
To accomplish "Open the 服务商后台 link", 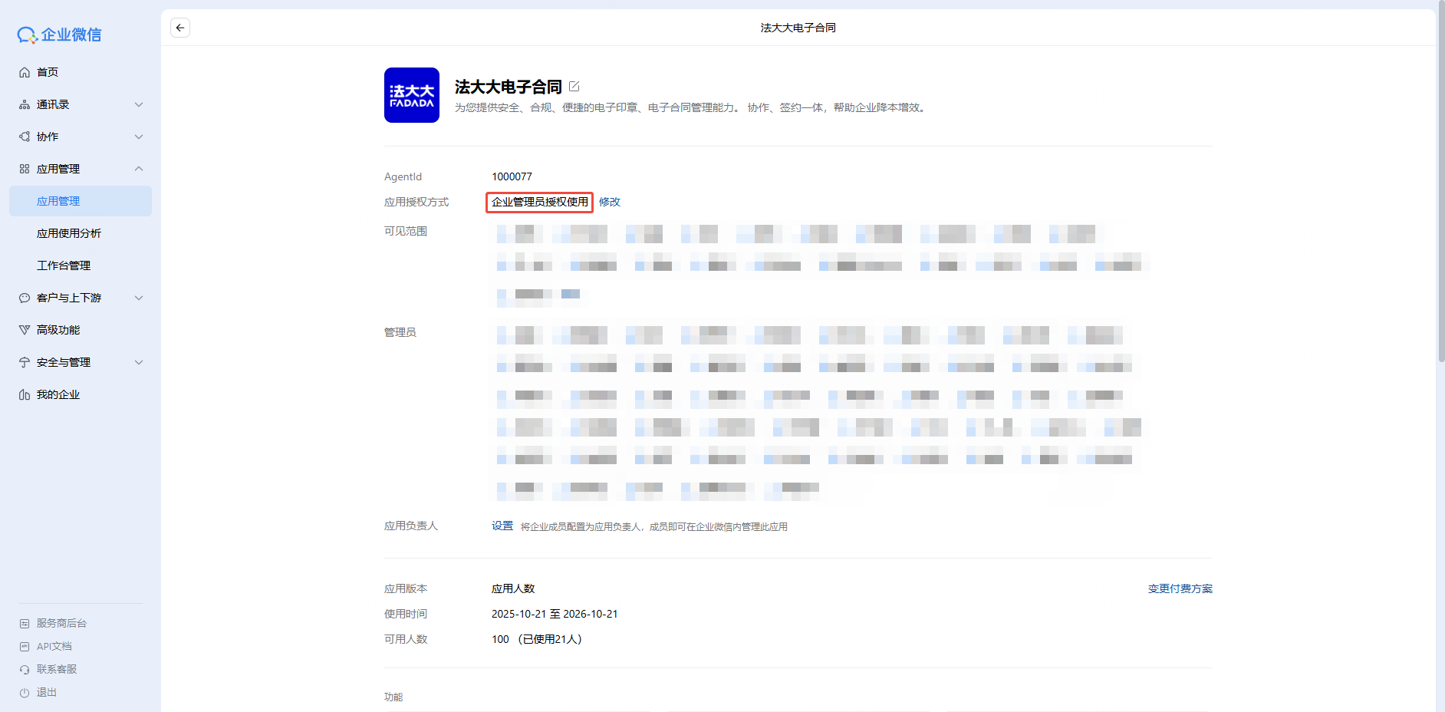I will [x=61, y=624].
